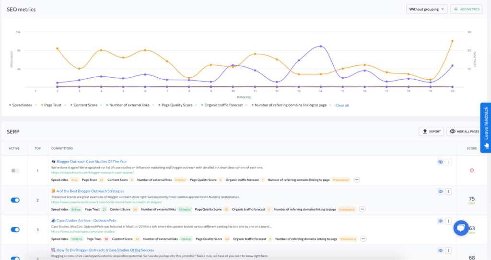Disable the active toggle for rank 3 competitor
Image resolution: width=491 pixels, height=260 pixels.
click(15, 230)
